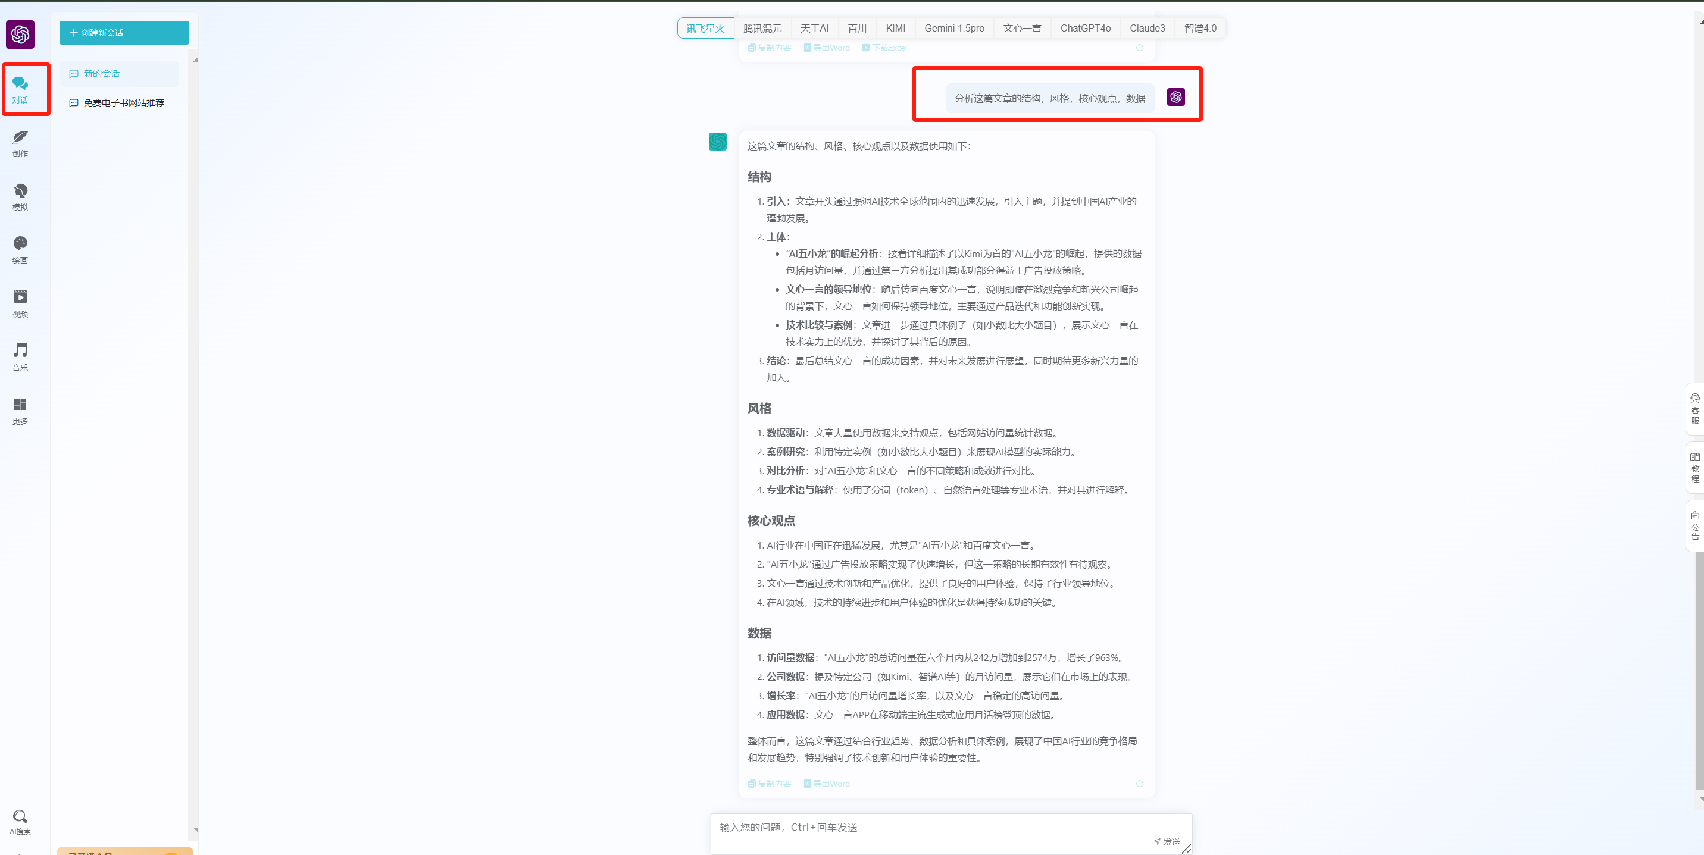Open the 视频 video section

(x=20, y=303)
